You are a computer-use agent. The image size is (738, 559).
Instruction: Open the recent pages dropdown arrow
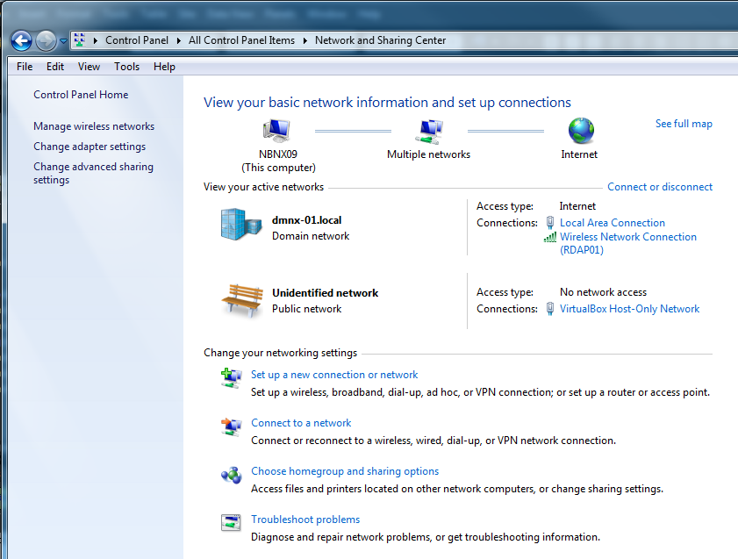point(63,41)
